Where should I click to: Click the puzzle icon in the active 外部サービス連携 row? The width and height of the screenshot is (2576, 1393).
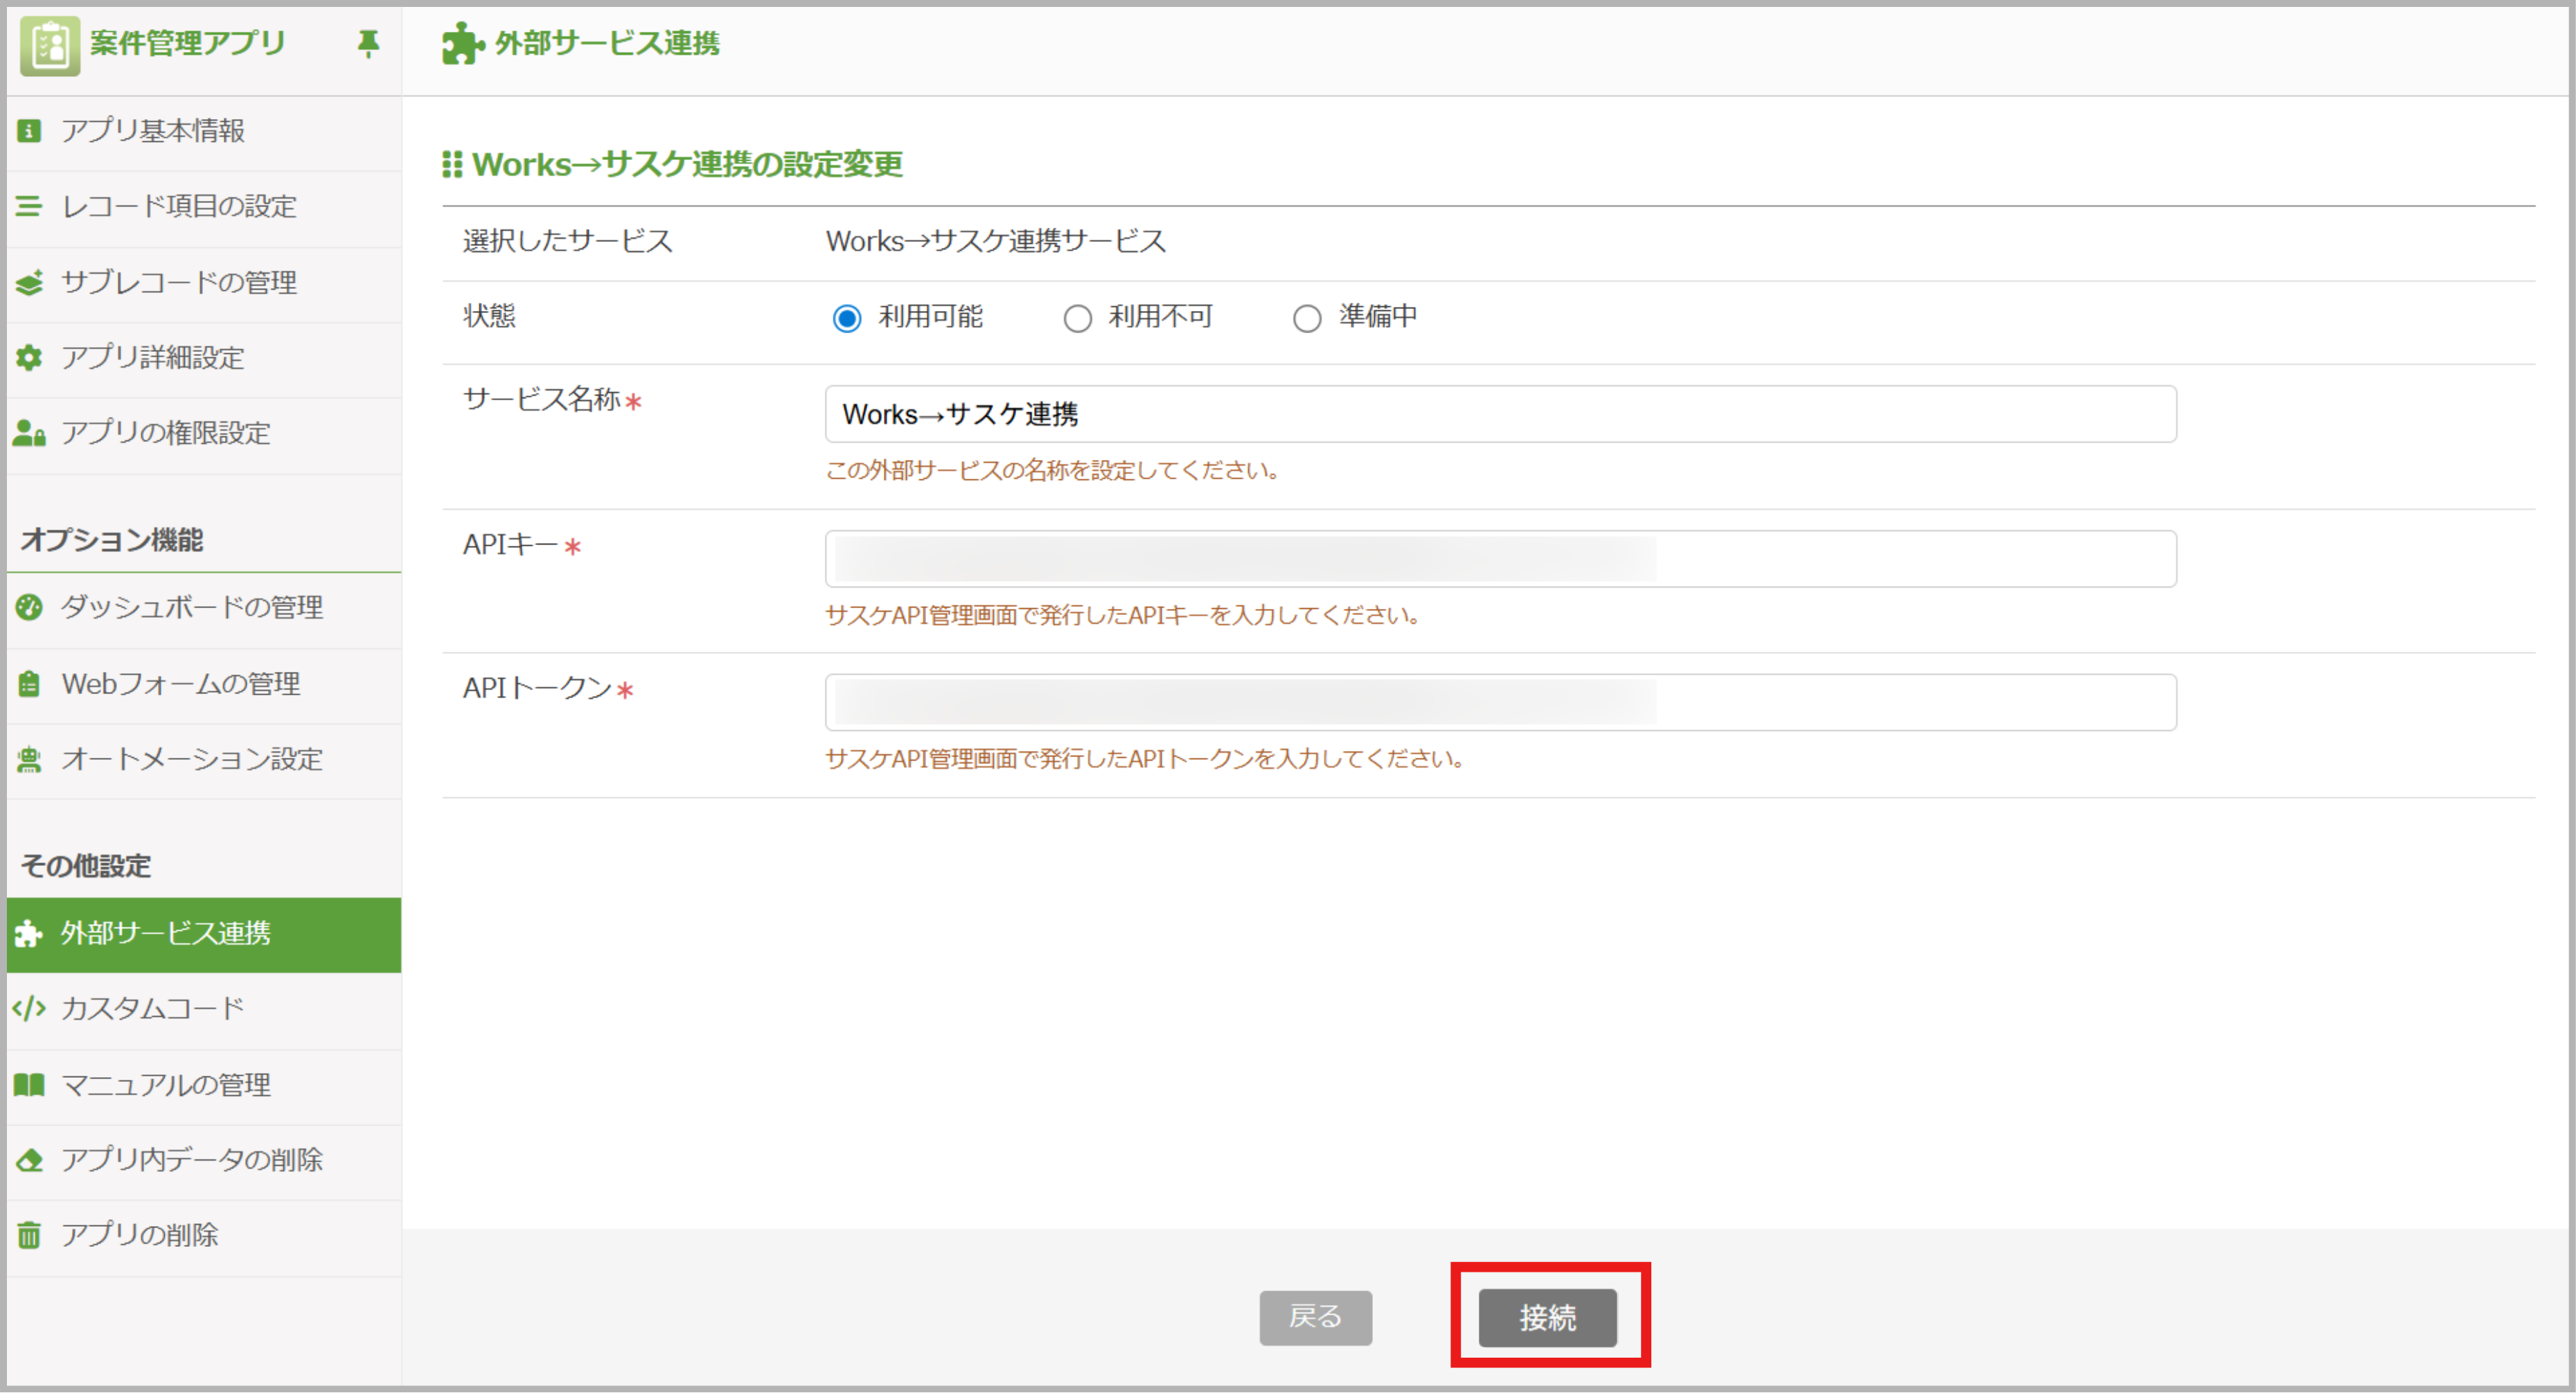(28, 934)
